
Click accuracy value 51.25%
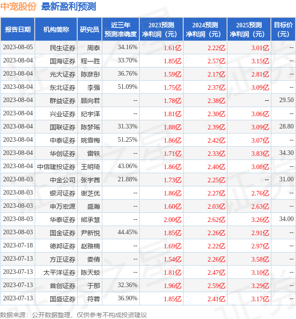tap(127, 140)
